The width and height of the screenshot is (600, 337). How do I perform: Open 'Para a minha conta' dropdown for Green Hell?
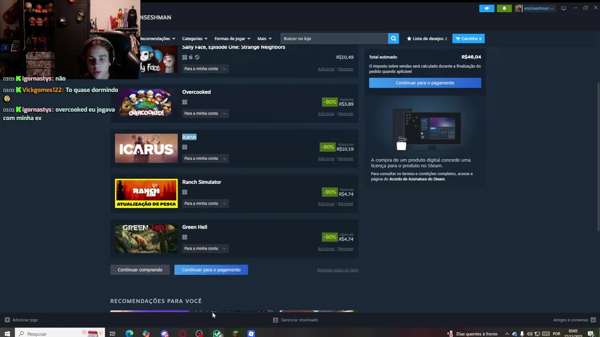205,249
